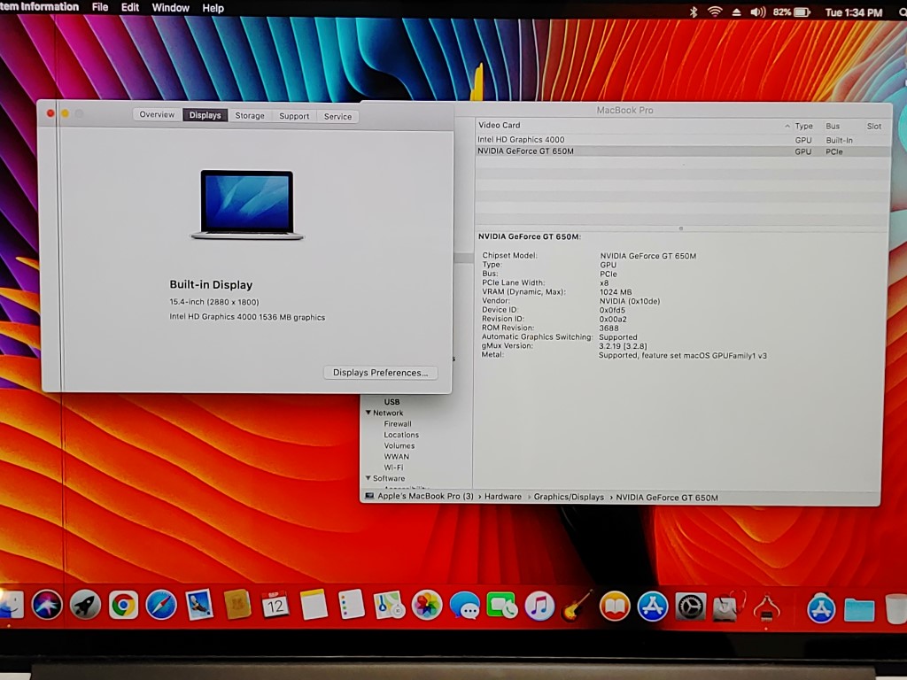The height and width of the screenshot is (680, 907).
Task: Open Applications folder stack in Dock
Action: point(821,609)
